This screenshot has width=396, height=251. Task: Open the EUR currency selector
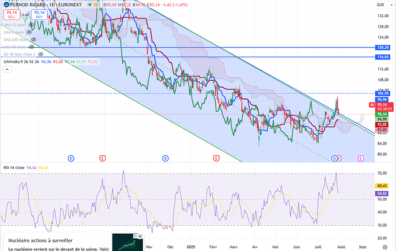coord(380,5)
